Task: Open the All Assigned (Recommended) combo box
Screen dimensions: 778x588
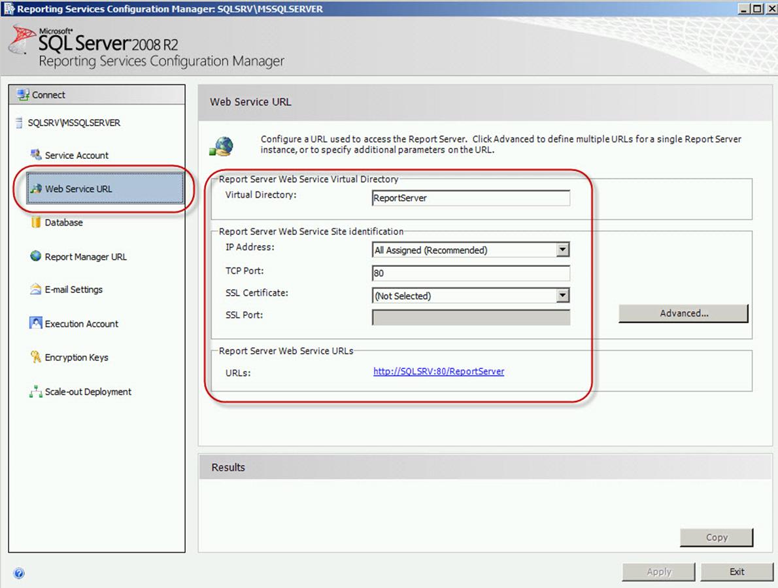Action: point(471,250)
